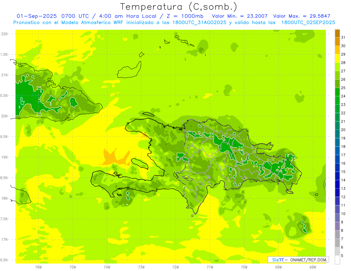Screen dimensions: 351x271
Task: Click the '69W' longitude axis label
Action: click(x=278, y=267)
